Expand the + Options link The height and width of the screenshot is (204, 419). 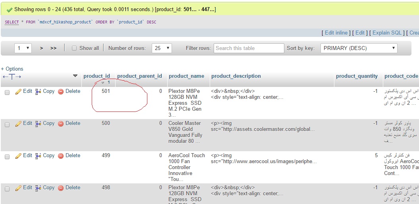[x=12, y=69]
